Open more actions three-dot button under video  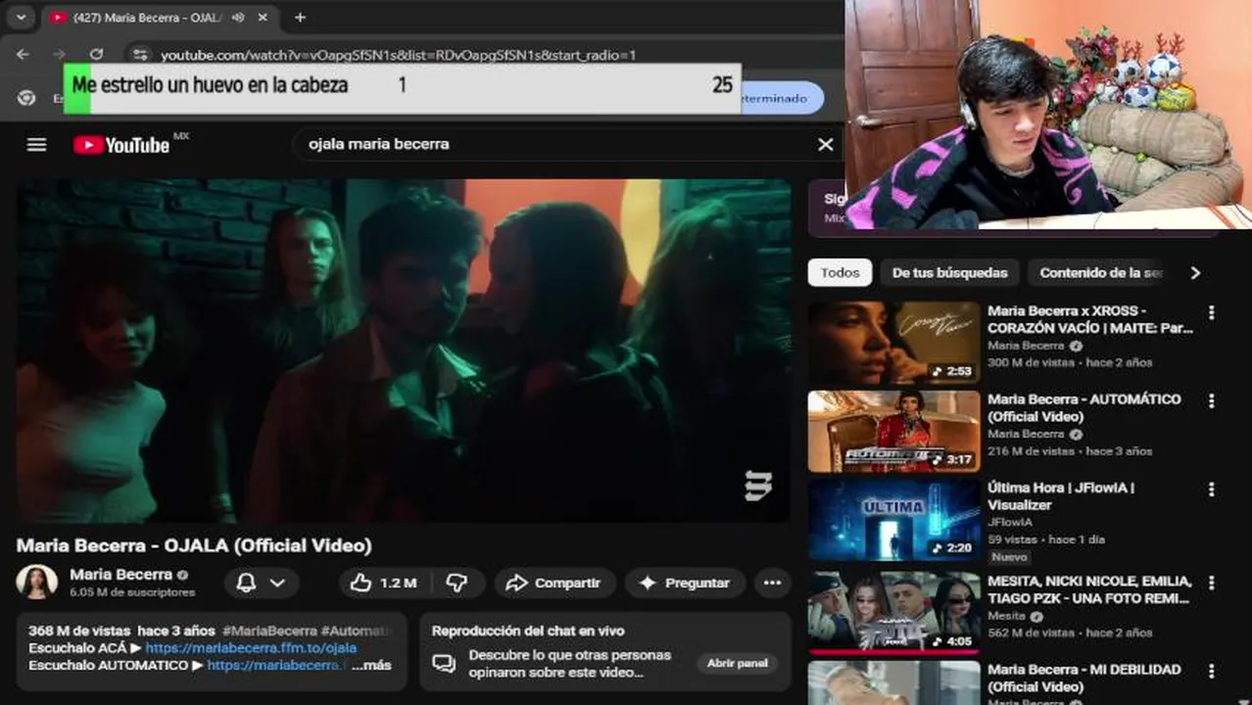[x=772, y=583]
